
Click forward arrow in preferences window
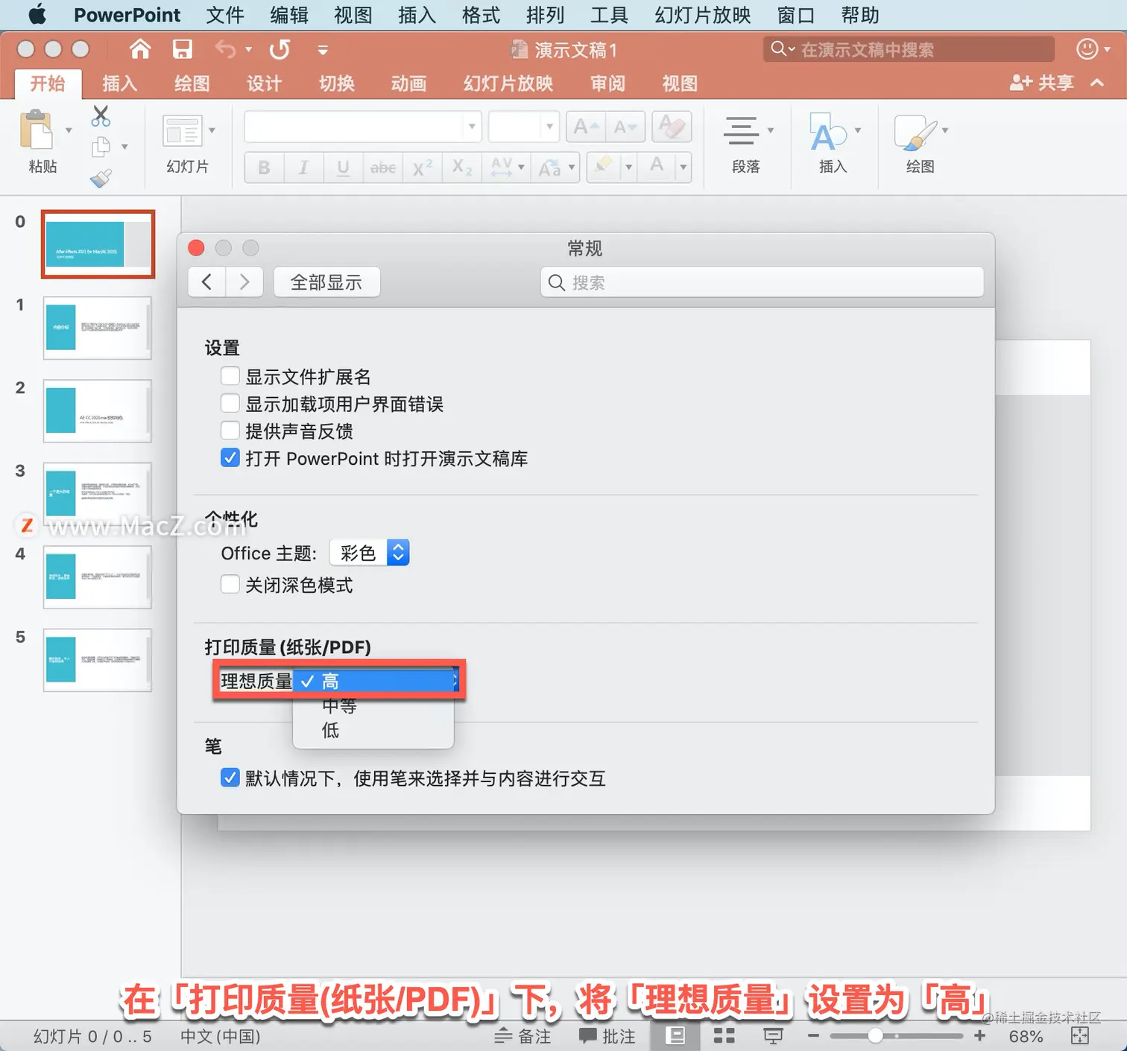244,282
